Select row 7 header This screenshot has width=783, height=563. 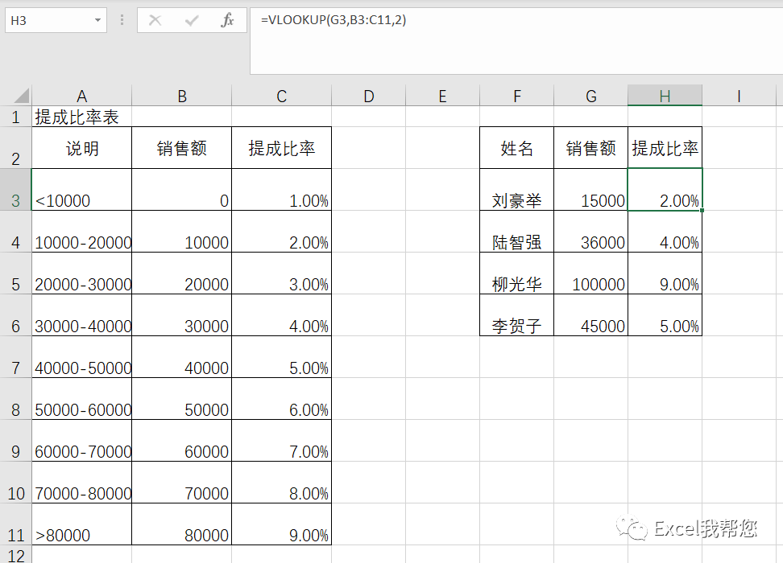tap(16, 358)
